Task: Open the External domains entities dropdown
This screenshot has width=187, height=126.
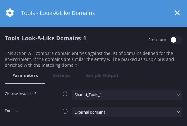Action: [x=127, y=112]
